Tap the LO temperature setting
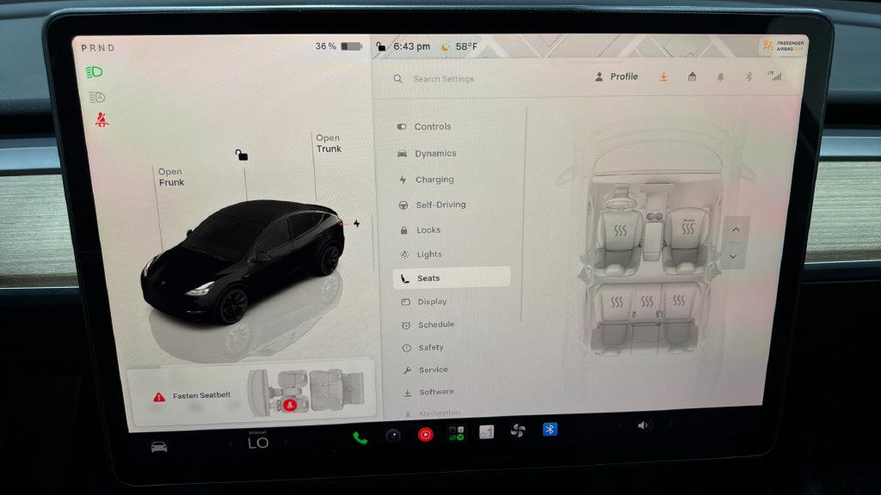 coord(258,443)
